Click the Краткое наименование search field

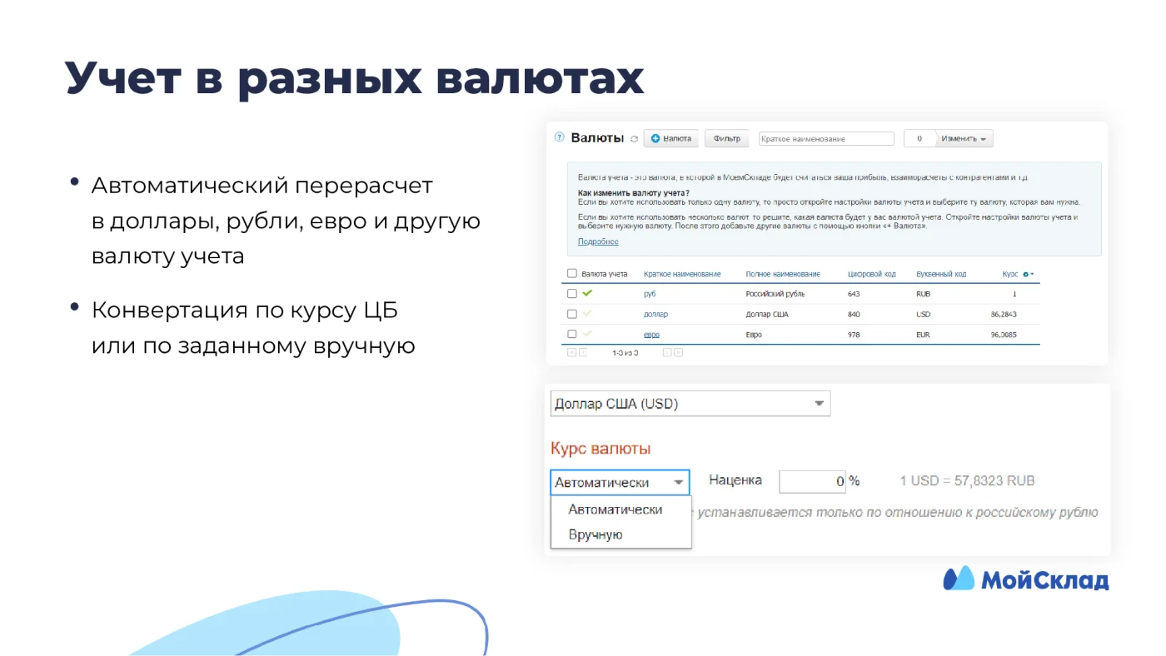coord(825,139)
